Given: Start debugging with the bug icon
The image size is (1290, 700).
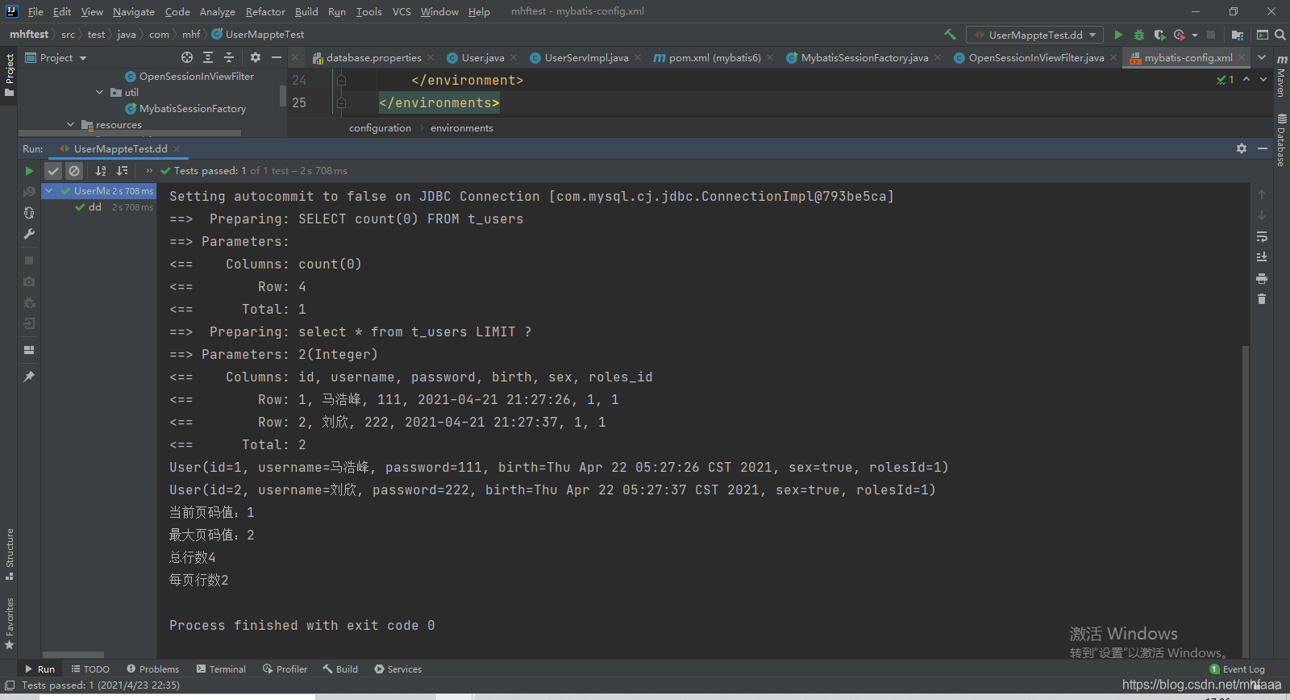Looking at the screenshot, I should 1139,35.
